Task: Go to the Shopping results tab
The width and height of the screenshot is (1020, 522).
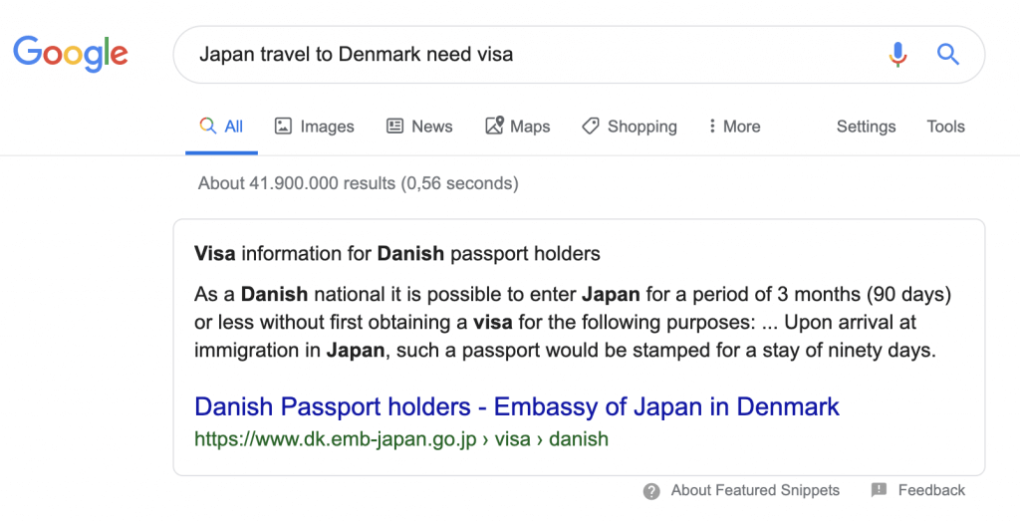Action: pos(630,127)
